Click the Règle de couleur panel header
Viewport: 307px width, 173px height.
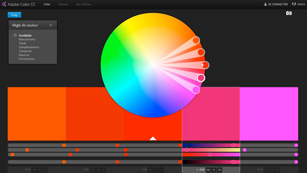[x=33, y=25]
